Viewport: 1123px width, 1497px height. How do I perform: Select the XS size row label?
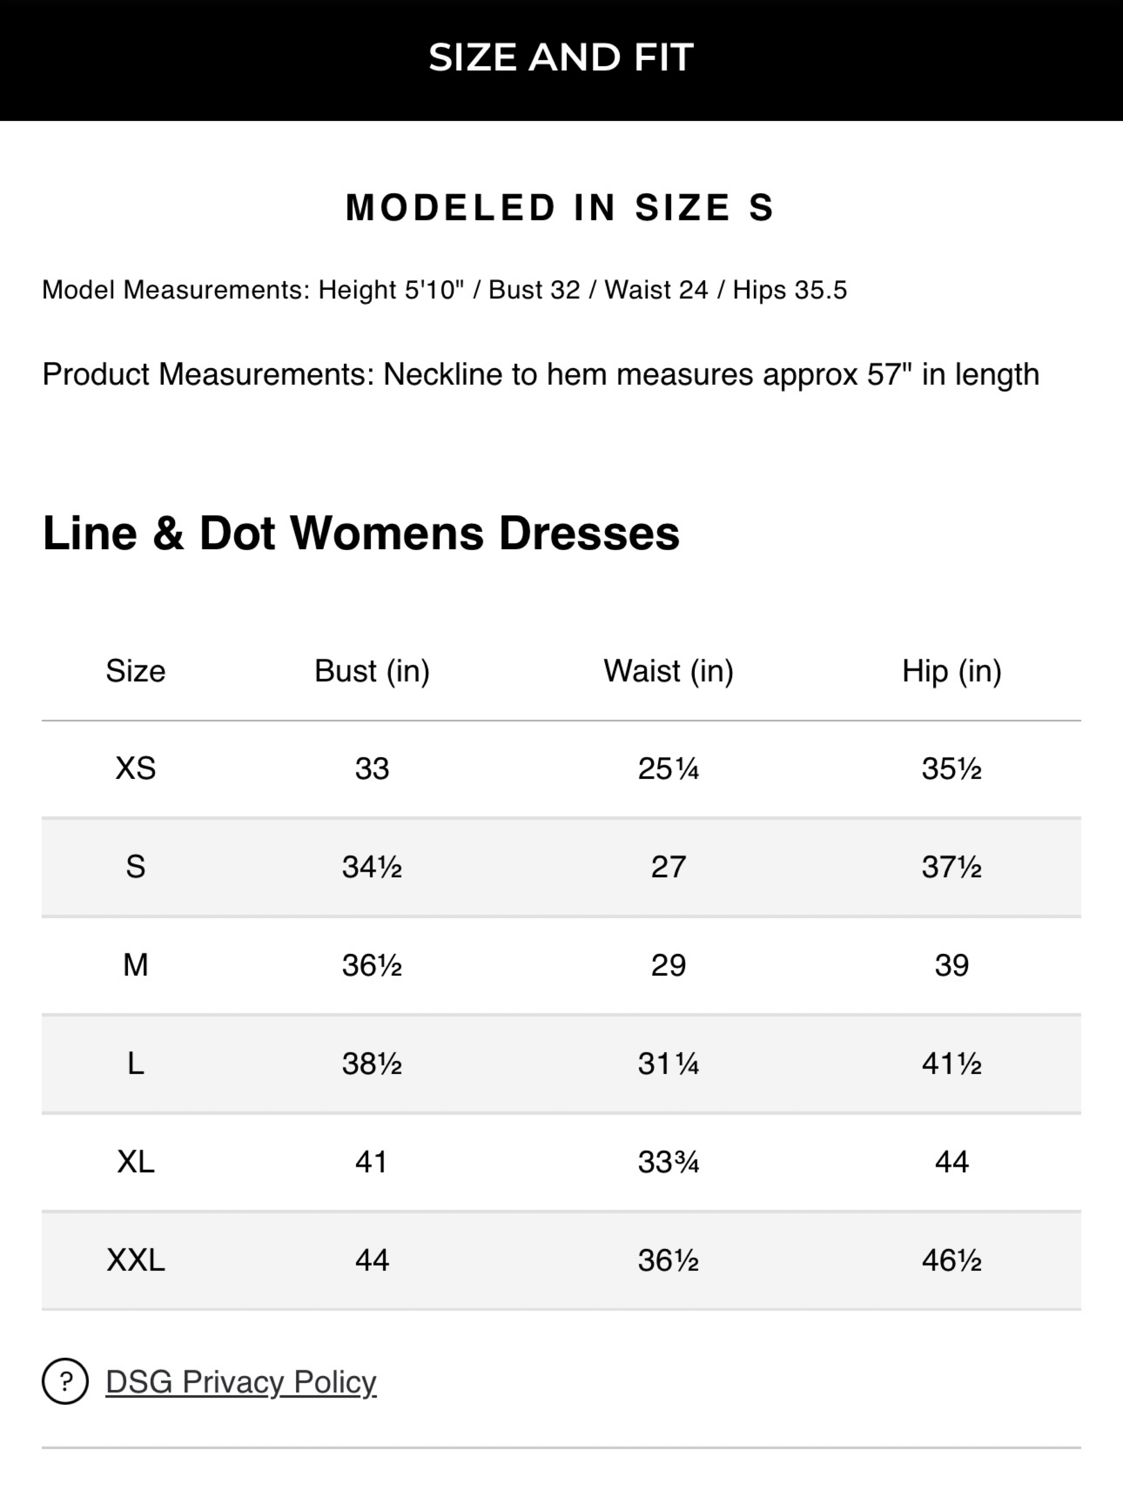(135, 769)
